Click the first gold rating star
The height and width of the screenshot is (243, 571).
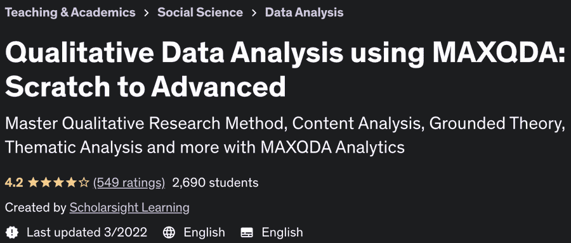click(x=33, y=182)
